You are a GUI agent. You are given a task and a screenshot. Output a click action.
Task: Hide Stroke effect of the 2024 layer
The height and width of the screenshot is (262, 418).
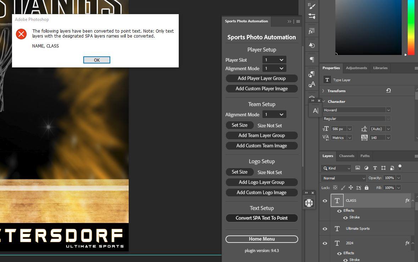345,260
